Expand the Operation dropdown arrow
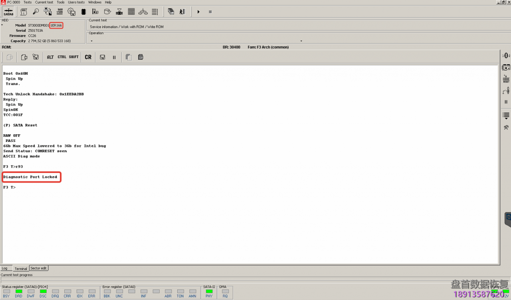This screenshot has height=300, width=511. pos(301,41)
